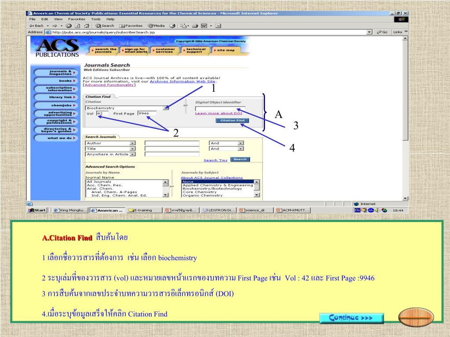Click 'advertising opportunities' sidebar button
This screenshot has height=337, width=450.
[56, 114]
